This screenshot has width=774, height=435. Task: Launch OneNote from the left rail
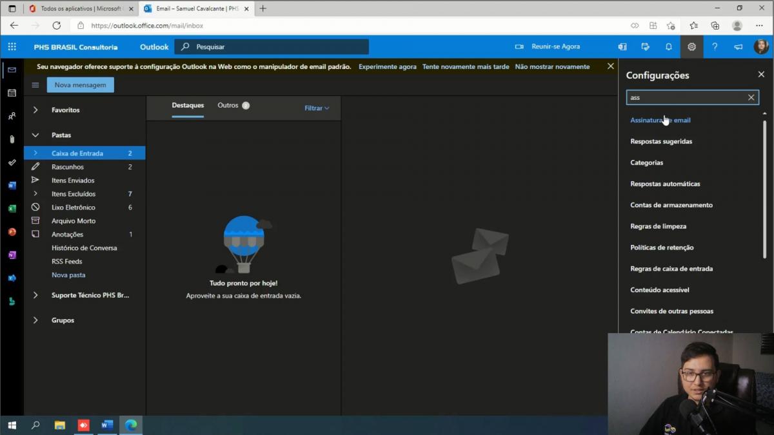click(x=12, y=255)
